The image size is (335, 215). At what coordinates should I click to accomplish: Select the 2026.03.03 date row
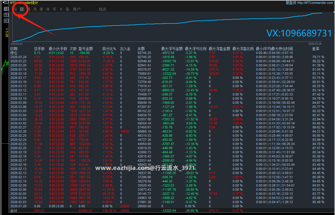167,119
